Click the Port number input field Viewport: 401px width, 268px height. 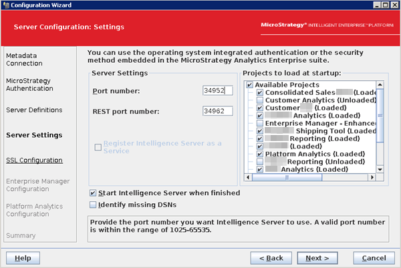pyautogui.click(x=217, y=90)
